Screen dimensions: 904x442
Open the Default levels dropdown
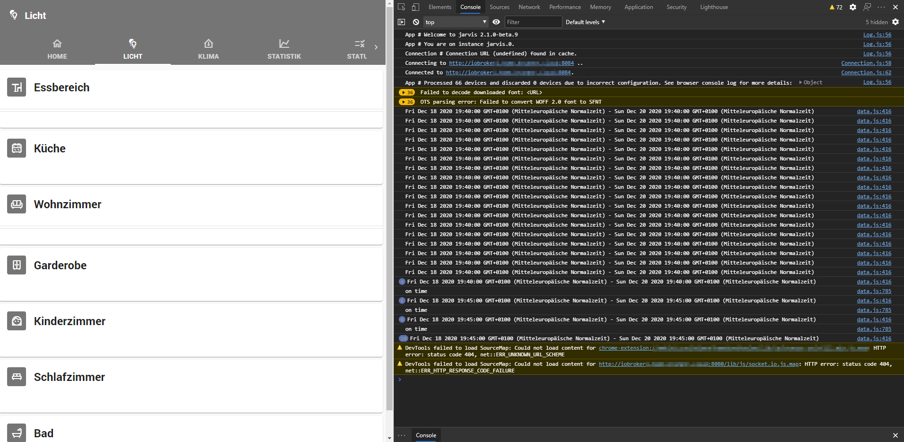(585, 22)
